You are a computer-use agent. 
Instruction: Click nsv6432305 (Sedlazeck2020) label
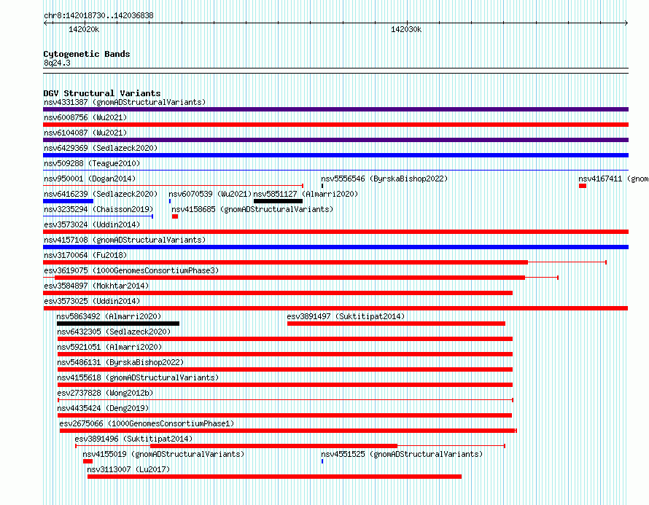pos(114,332)
